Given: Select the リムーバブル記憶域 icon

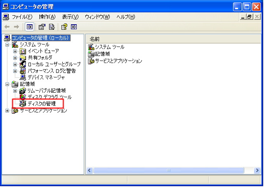Looking at the screenshot, I should click(23, 91).
